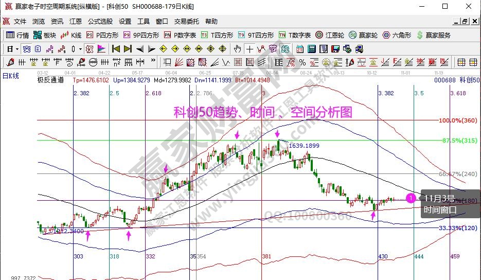The width and height of the screenshot is (481, 280).
Task: Click the 000688 科创50 stock code
Action: pyautogui.click(x=457, y=80)
